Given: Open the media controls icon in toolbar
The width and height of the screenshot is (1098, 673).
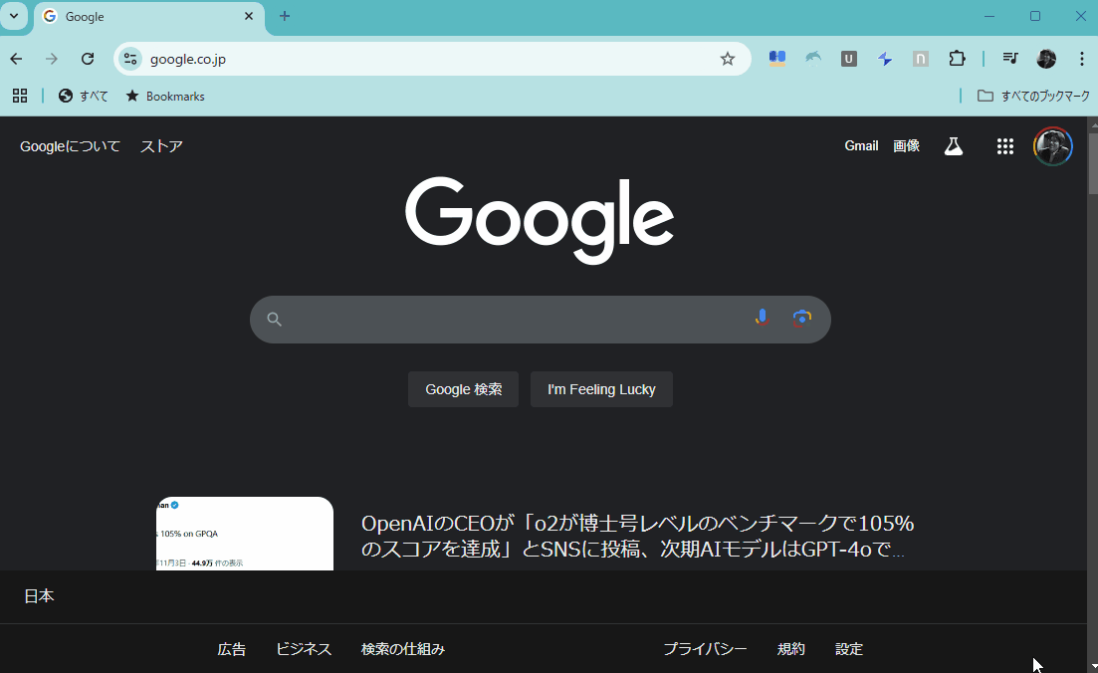Looking at the screenshot, I should 1009,59.
